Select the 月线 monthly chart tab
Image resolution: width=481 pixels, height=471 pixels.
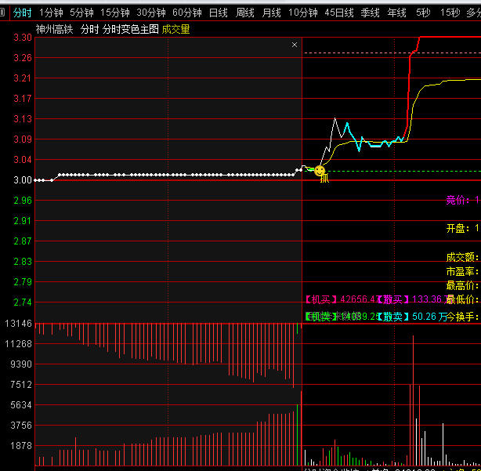coord(271,13)
